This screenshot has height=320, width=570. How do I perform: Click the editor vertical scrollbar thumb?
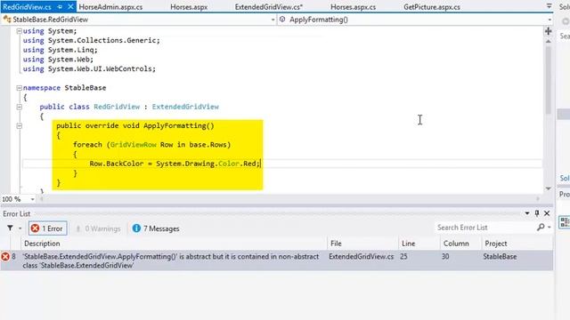(x=549, y=80)
